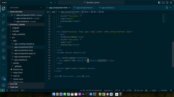Screen dimensions: 174x97
Task: Click the dynamic_forms command center search box
Action: (91, 2)
